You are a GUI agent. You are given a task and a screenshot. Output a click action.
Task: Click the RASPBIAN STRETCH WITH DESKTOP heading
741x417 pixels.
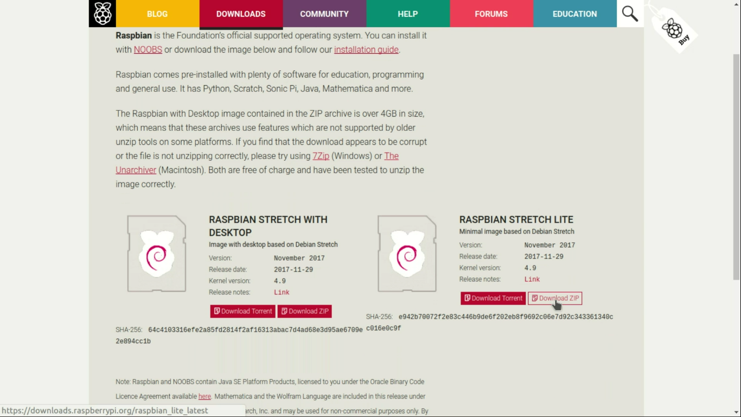[268, 226]
